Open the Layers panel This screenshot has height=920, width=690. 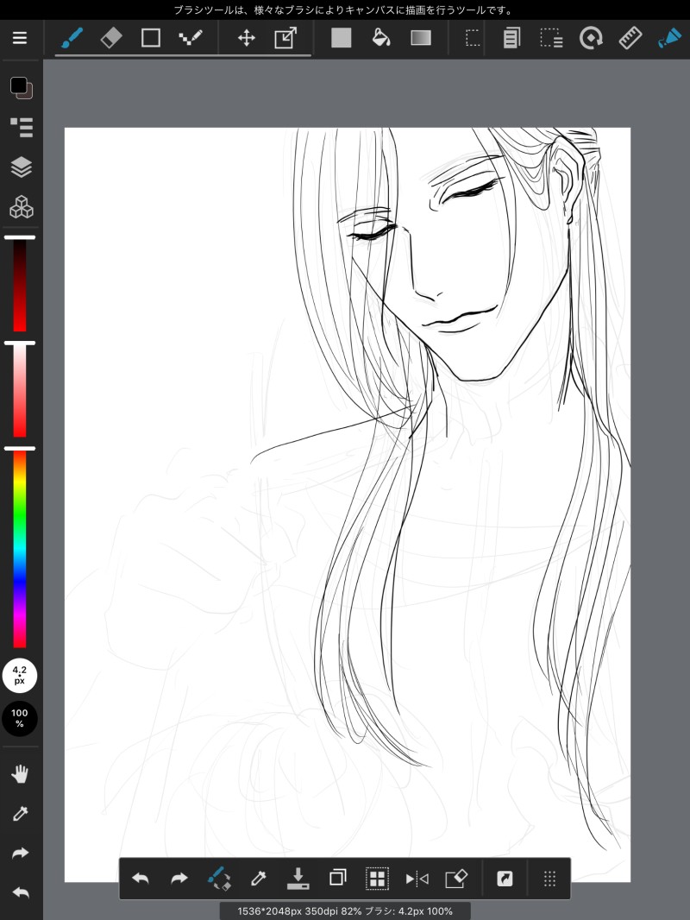coord(21,167)
